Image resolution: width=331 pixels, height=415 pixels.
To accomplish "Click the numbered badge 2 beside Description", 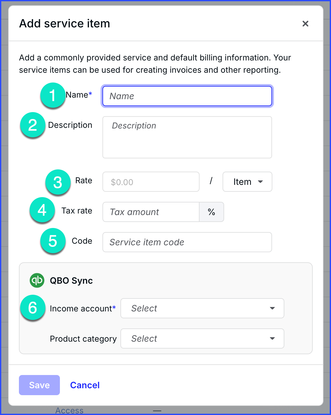I will (x=32, y=125).
